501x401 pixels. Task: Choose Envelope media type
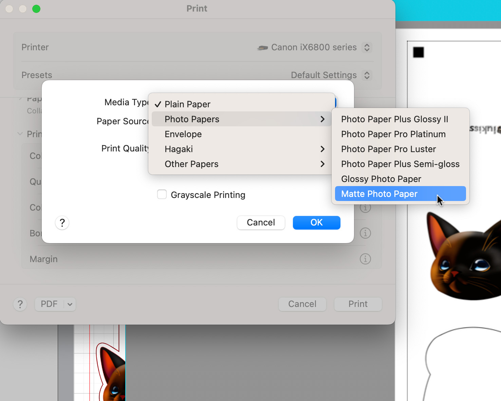coord(183,134)
